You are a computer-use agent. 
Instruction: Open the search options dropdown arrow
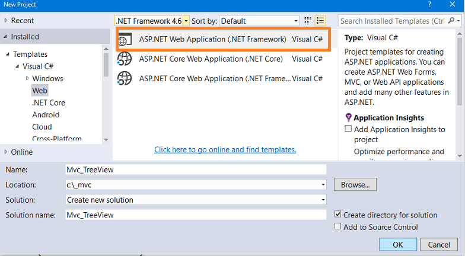[458, 21]
